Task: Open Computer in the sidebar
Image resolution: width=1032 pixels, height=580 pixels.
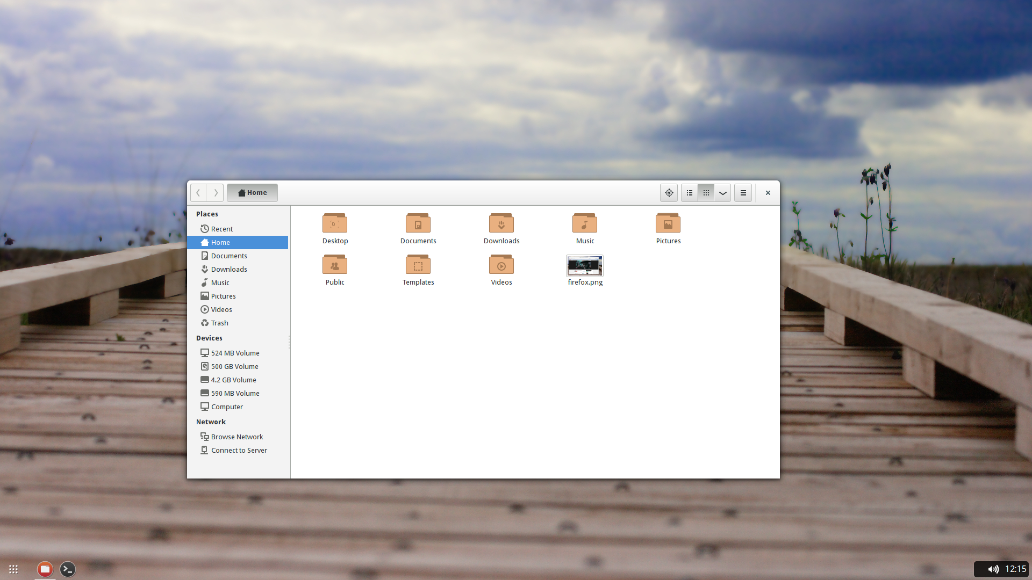Action: pos(238,407)
